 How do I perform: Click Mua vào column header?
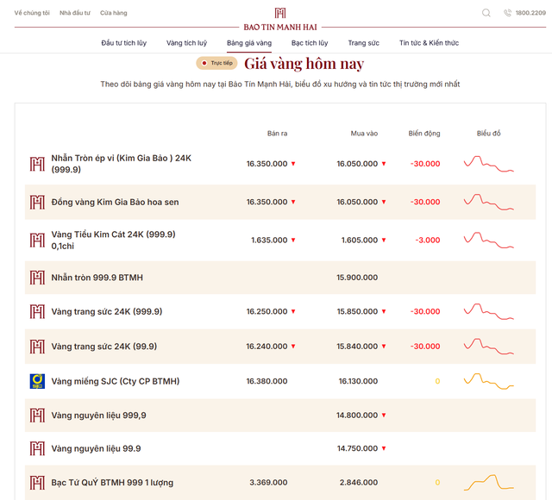[x=364, y=134]
